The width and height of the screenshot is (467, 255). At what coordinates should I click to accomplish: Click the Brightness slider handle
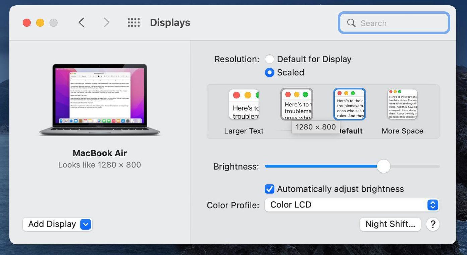pos(383,166)
